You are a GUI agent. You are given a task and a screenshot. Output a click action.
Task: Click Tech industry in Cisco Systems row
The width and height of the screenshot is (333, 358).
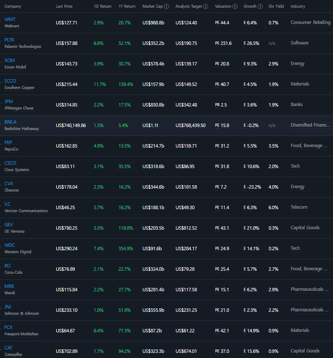[x=295, y=166]
